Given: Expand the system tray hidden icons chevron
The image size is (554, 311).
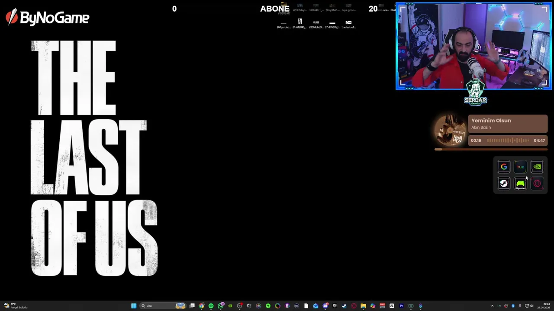Looking at the screenshot, I should click(x=492, y=306).
